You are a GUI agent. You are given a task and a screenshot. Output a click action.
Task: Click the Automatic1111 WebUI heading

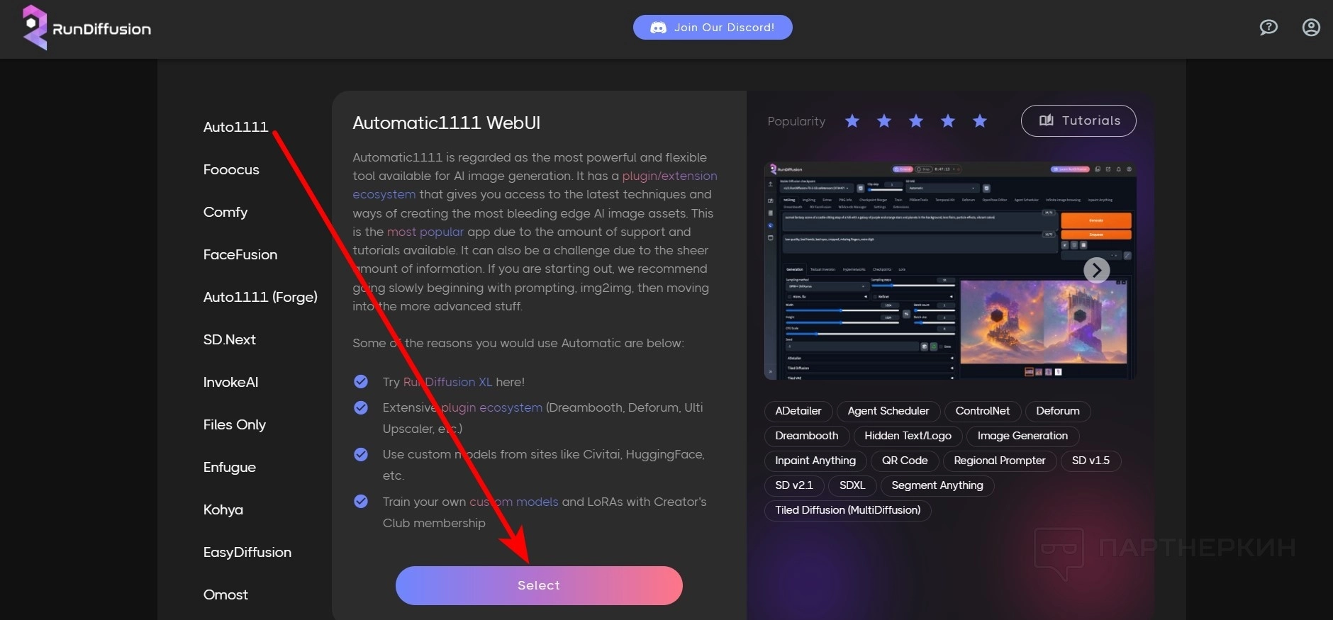coord(447,123)
